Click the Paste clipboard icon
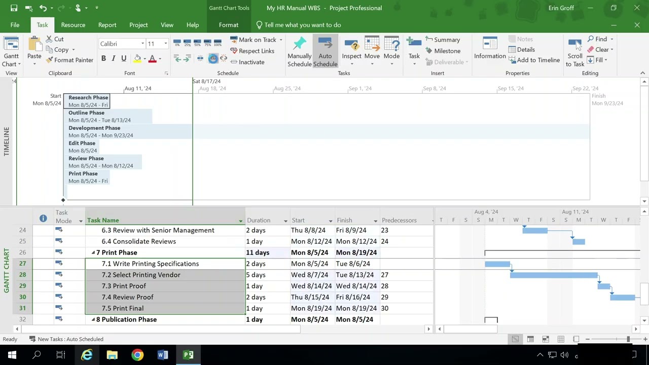 (34, 44)
